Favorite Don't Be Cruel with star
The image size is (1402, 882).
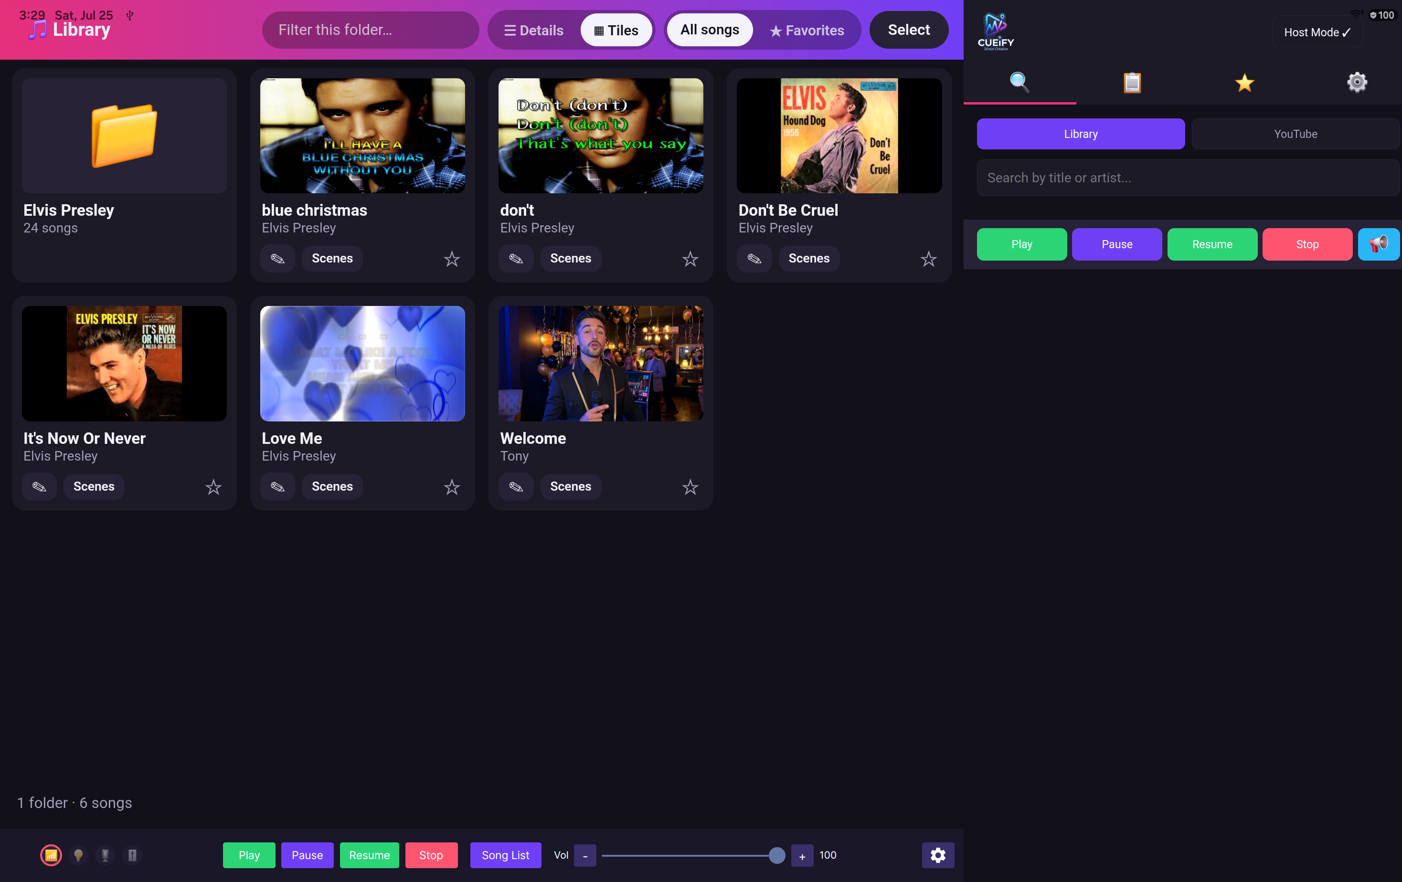(x=929, y=258)
